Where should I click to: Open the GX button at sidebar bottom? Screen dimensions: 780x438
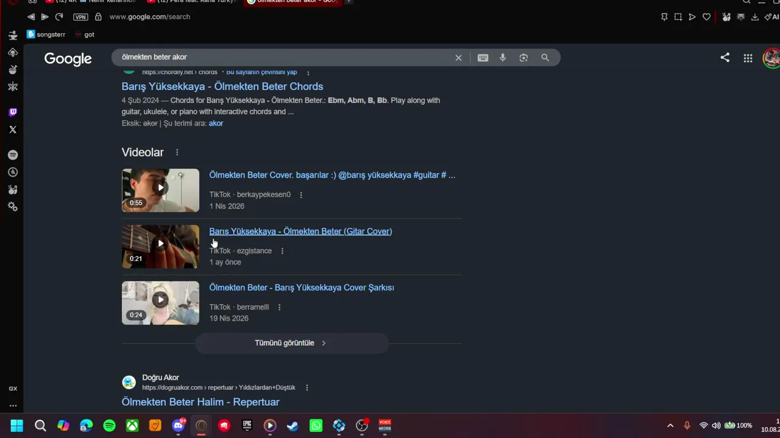(x=13, y=389)
